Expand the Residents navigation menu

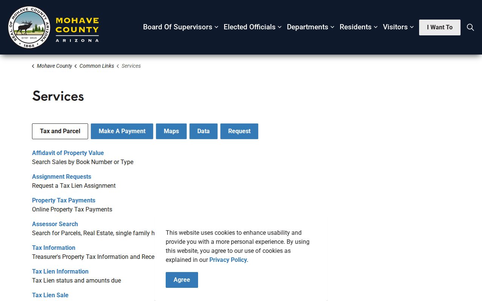coord(358,27)
